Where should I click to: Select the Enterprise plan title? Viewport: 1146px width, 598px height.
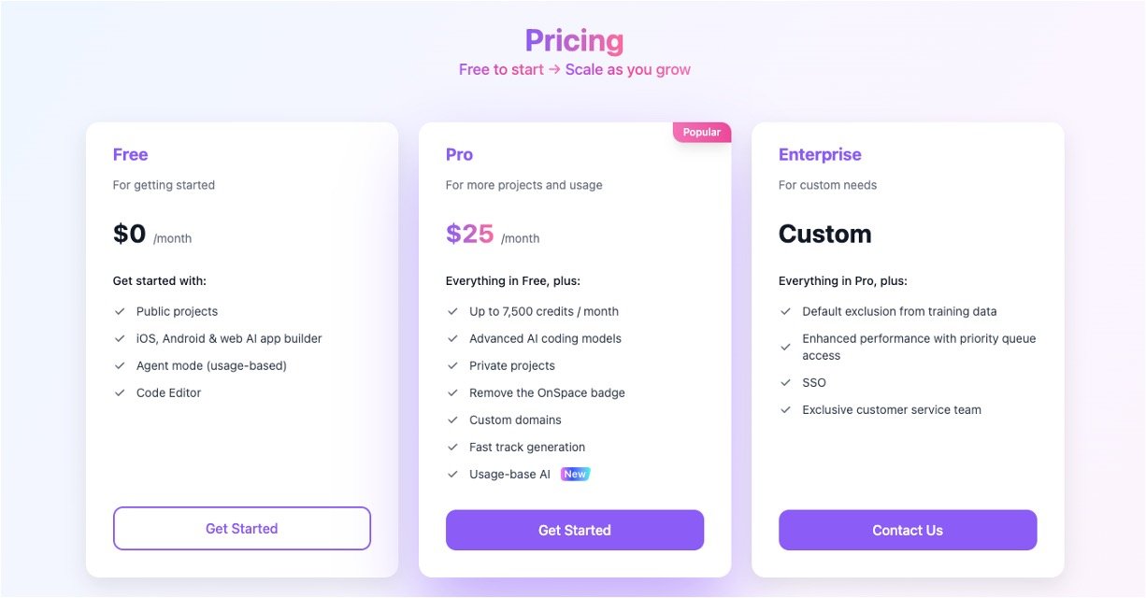pyautogui.click(x=820, y=155)
